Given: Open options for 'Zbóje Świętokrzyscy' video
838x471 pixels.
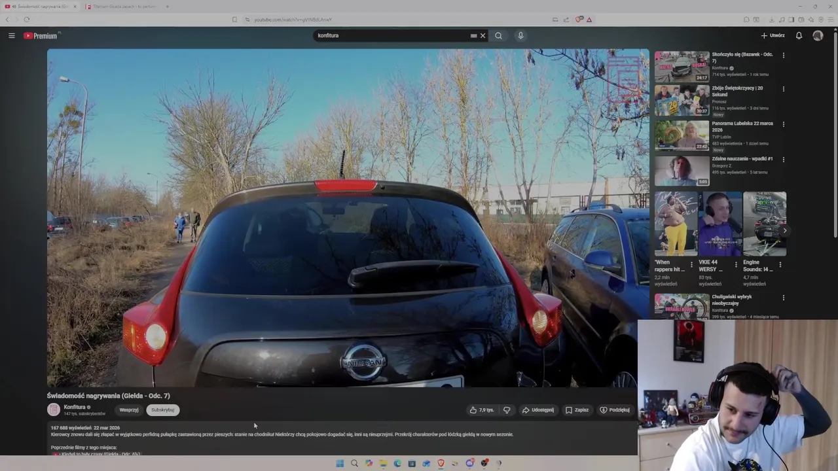Looking at the screenshot, I should point(784,89).
